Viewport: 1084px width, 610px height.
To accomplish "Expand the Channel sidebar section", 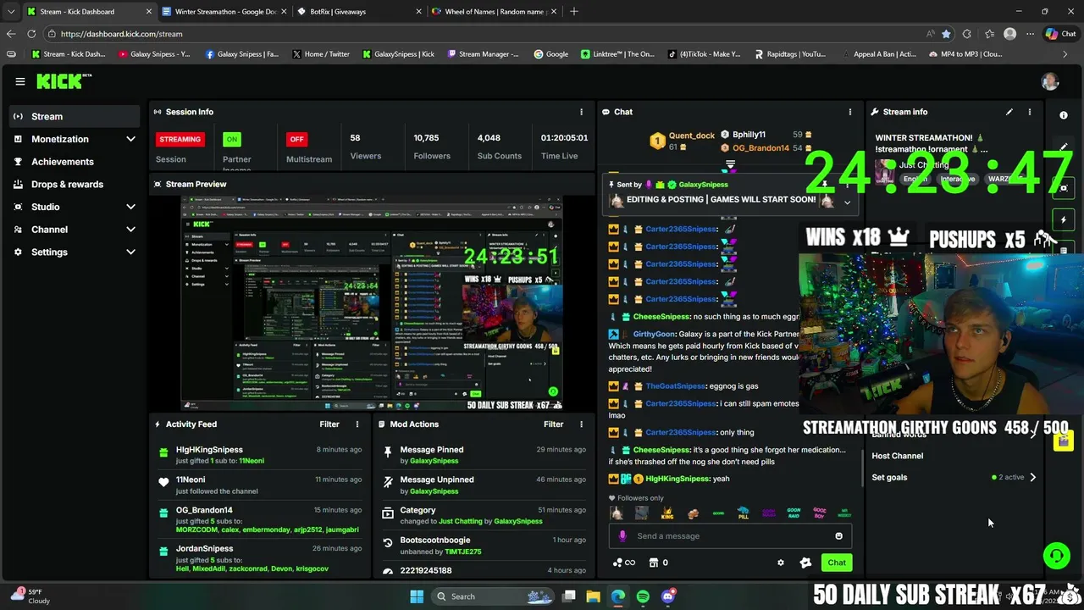I will [x=130, y=230].
